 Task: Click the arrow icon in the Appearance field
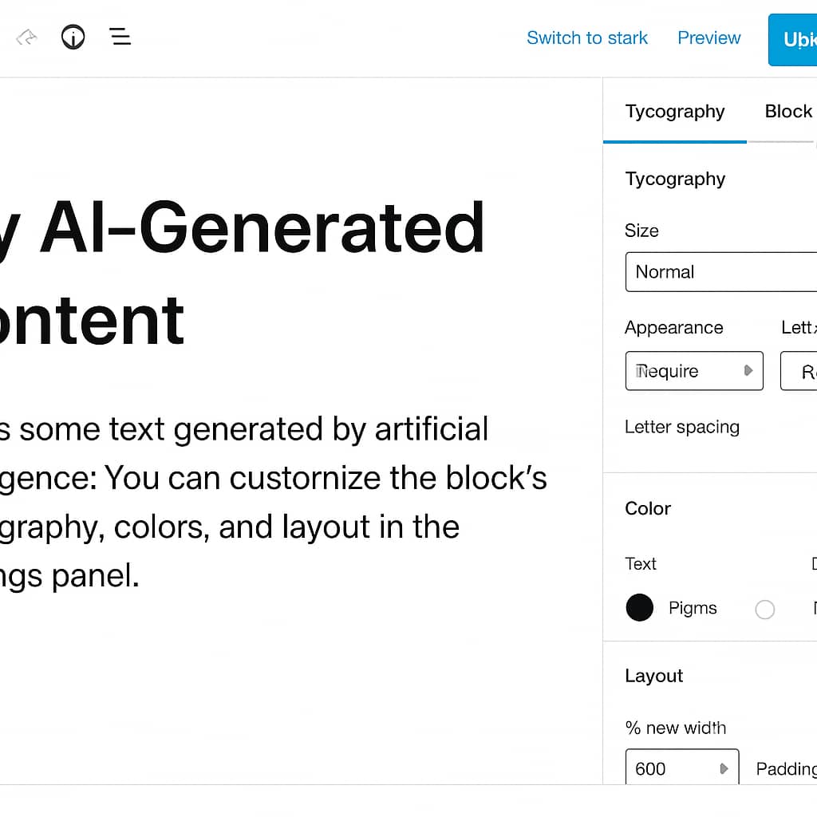click(748, 370)
